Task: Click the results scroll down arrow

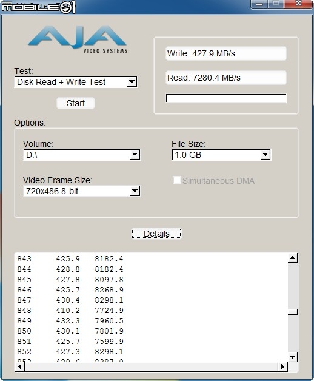Action: 293,357
